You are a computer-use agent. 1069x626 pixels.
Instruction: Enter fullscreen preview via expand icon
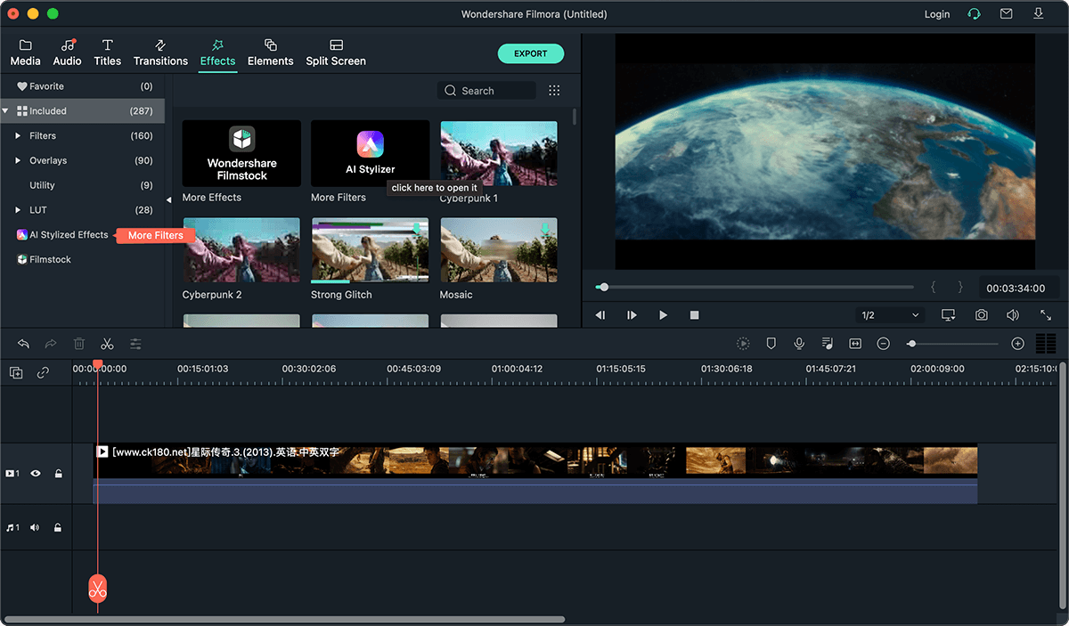[1046, 315]
